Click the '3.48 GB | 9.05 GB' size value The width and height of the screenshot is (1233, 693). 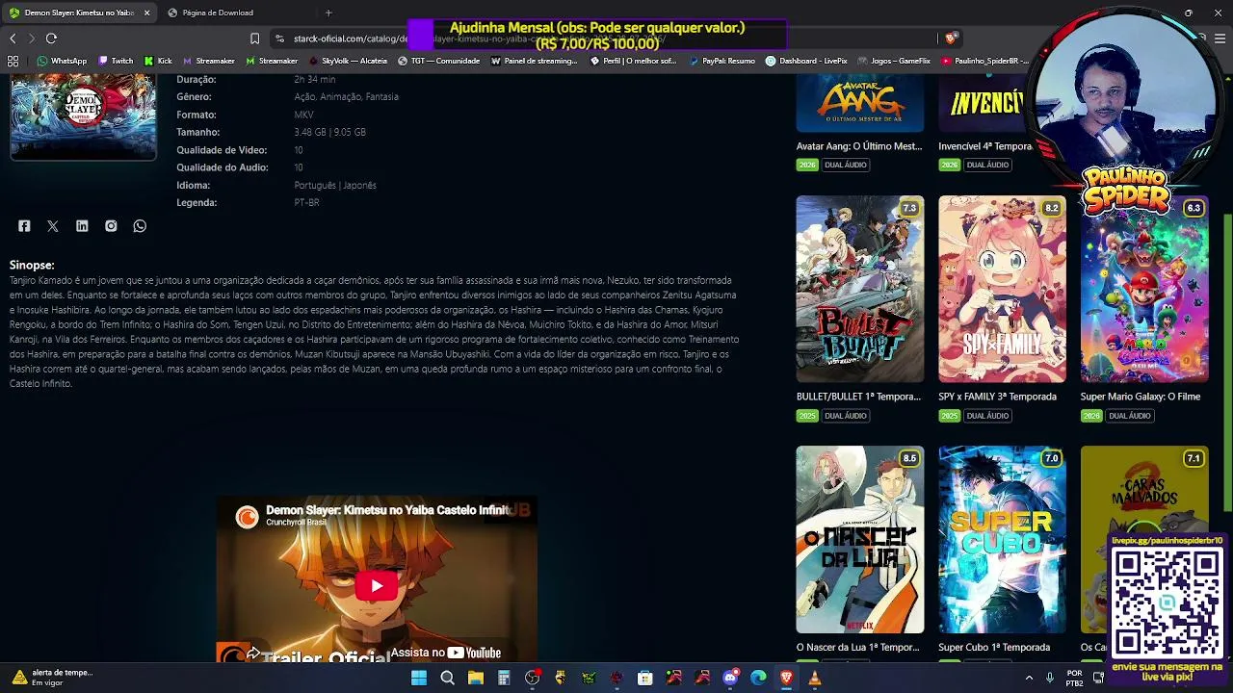(x=329, y=132)
